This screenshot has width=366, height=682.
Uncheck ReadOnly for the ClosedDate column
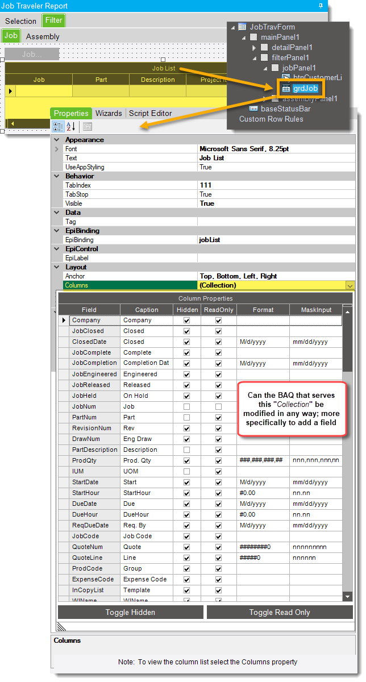click(218, 342)
